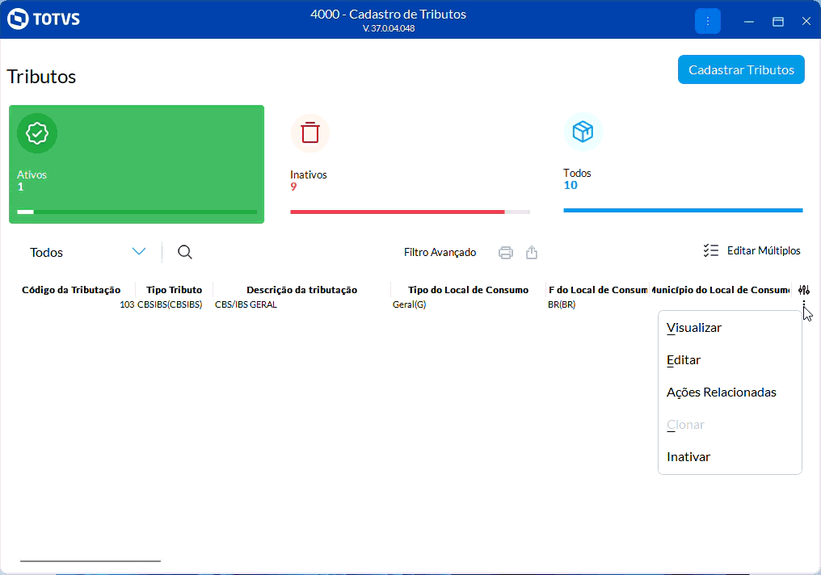Open Filtro Avançado
Screen dimensions: 821x575
(x=440, y=252)
